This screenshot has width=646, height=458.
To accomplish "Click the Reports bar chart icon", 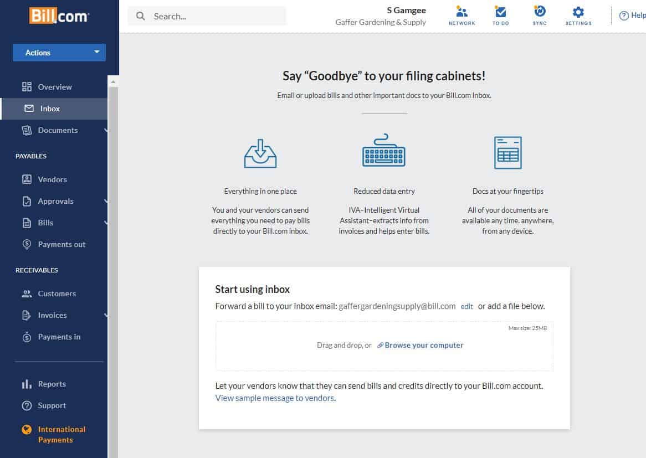I will point(27,384).
